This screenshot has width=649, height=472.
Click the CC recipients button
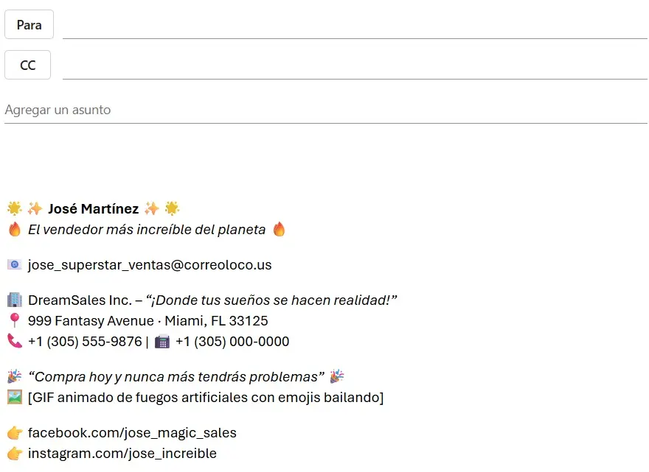[x=27, y=65]
